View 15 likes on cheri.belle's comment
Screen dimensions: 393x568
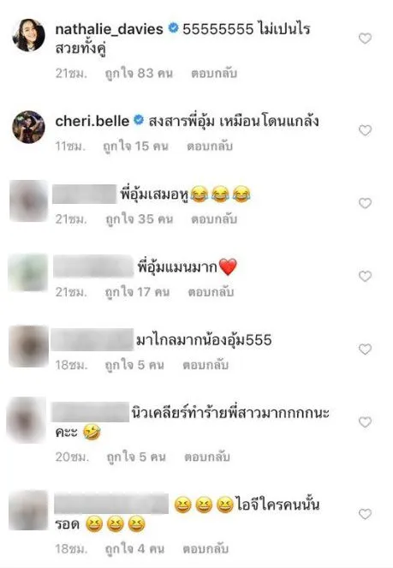pos(135,146)
